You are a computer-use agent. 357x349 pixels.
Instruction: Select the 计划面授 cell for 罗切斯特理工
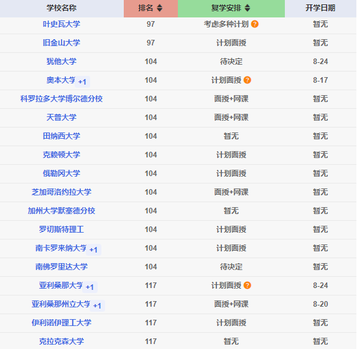pyautogui.click(x=231, y=229)
